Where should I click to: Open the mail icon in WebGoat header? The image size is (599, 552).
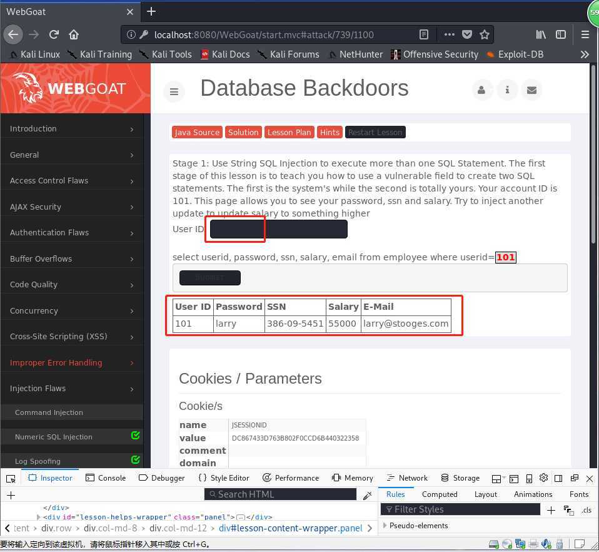point(531,90)
